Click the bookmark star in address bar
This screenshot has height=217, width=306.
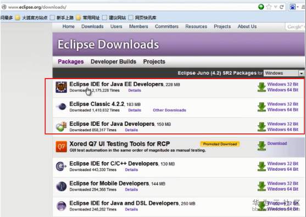pos(269,7)
